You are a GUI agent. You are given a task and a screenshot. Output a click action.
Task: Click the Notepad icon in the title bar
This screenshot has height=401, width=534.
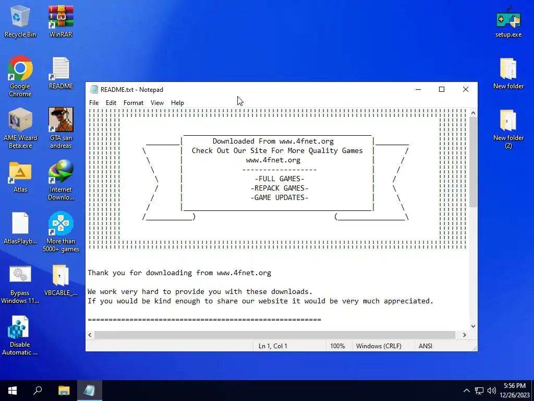coord(94,89)
